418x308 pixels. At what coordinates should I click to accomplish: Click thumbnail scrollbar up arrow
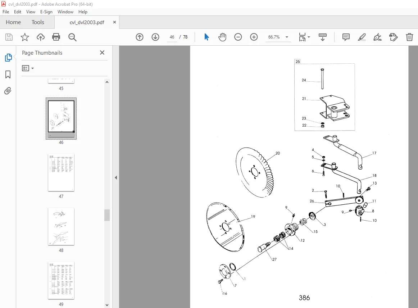pos(107,82)
